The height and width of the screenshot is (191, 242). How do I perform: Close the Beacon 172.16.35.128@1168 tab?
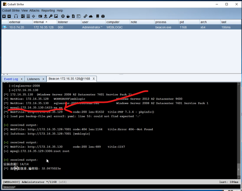click(x=94, y=79)
